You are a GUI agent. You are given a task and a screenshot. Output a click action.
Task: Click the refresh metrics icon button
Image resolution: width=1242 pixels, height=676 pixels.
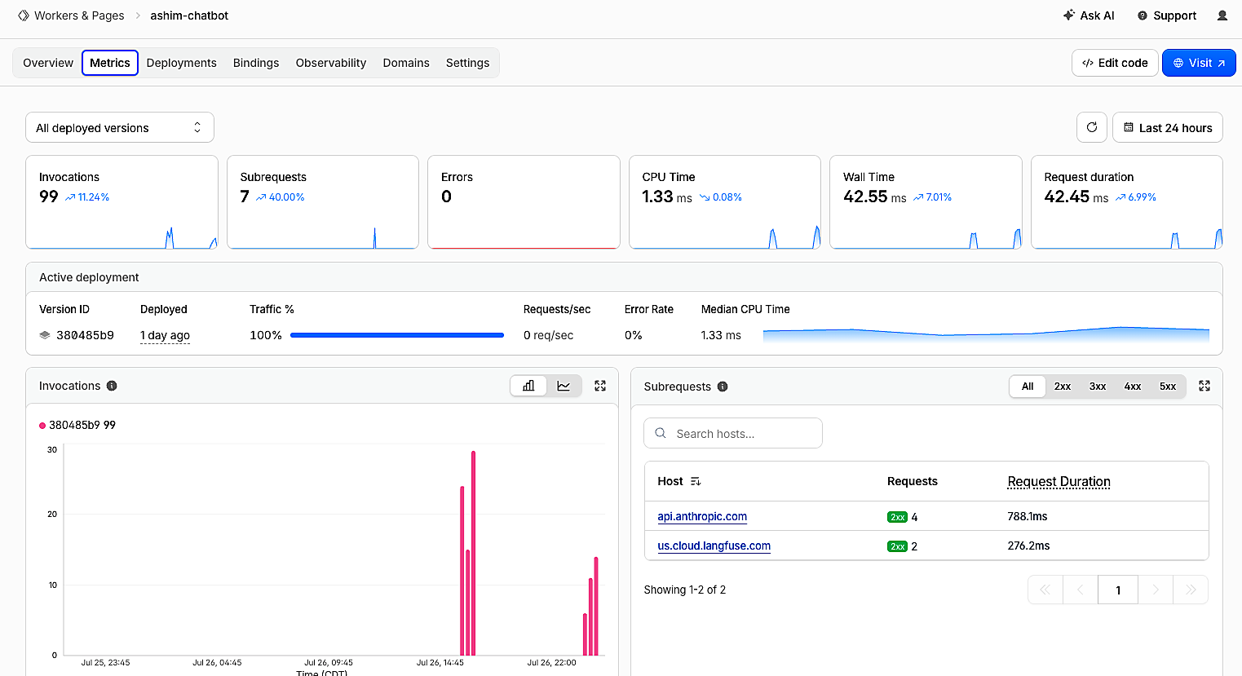click(1092, 127)
